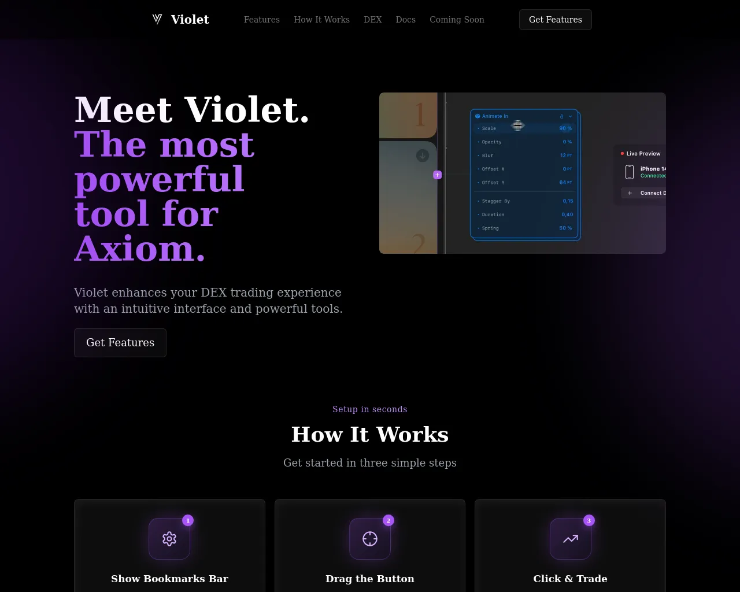740x592 pixels.
Task: Open the DEX nav item
Action: [x=373, y=20]
